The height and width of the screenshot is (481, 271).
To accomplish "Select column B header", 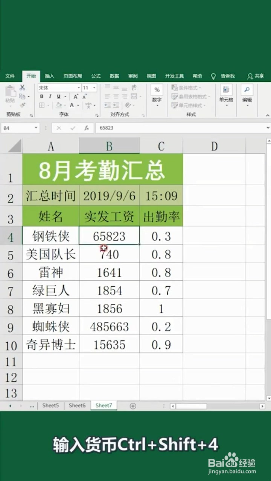I will (x=109, y=146).
